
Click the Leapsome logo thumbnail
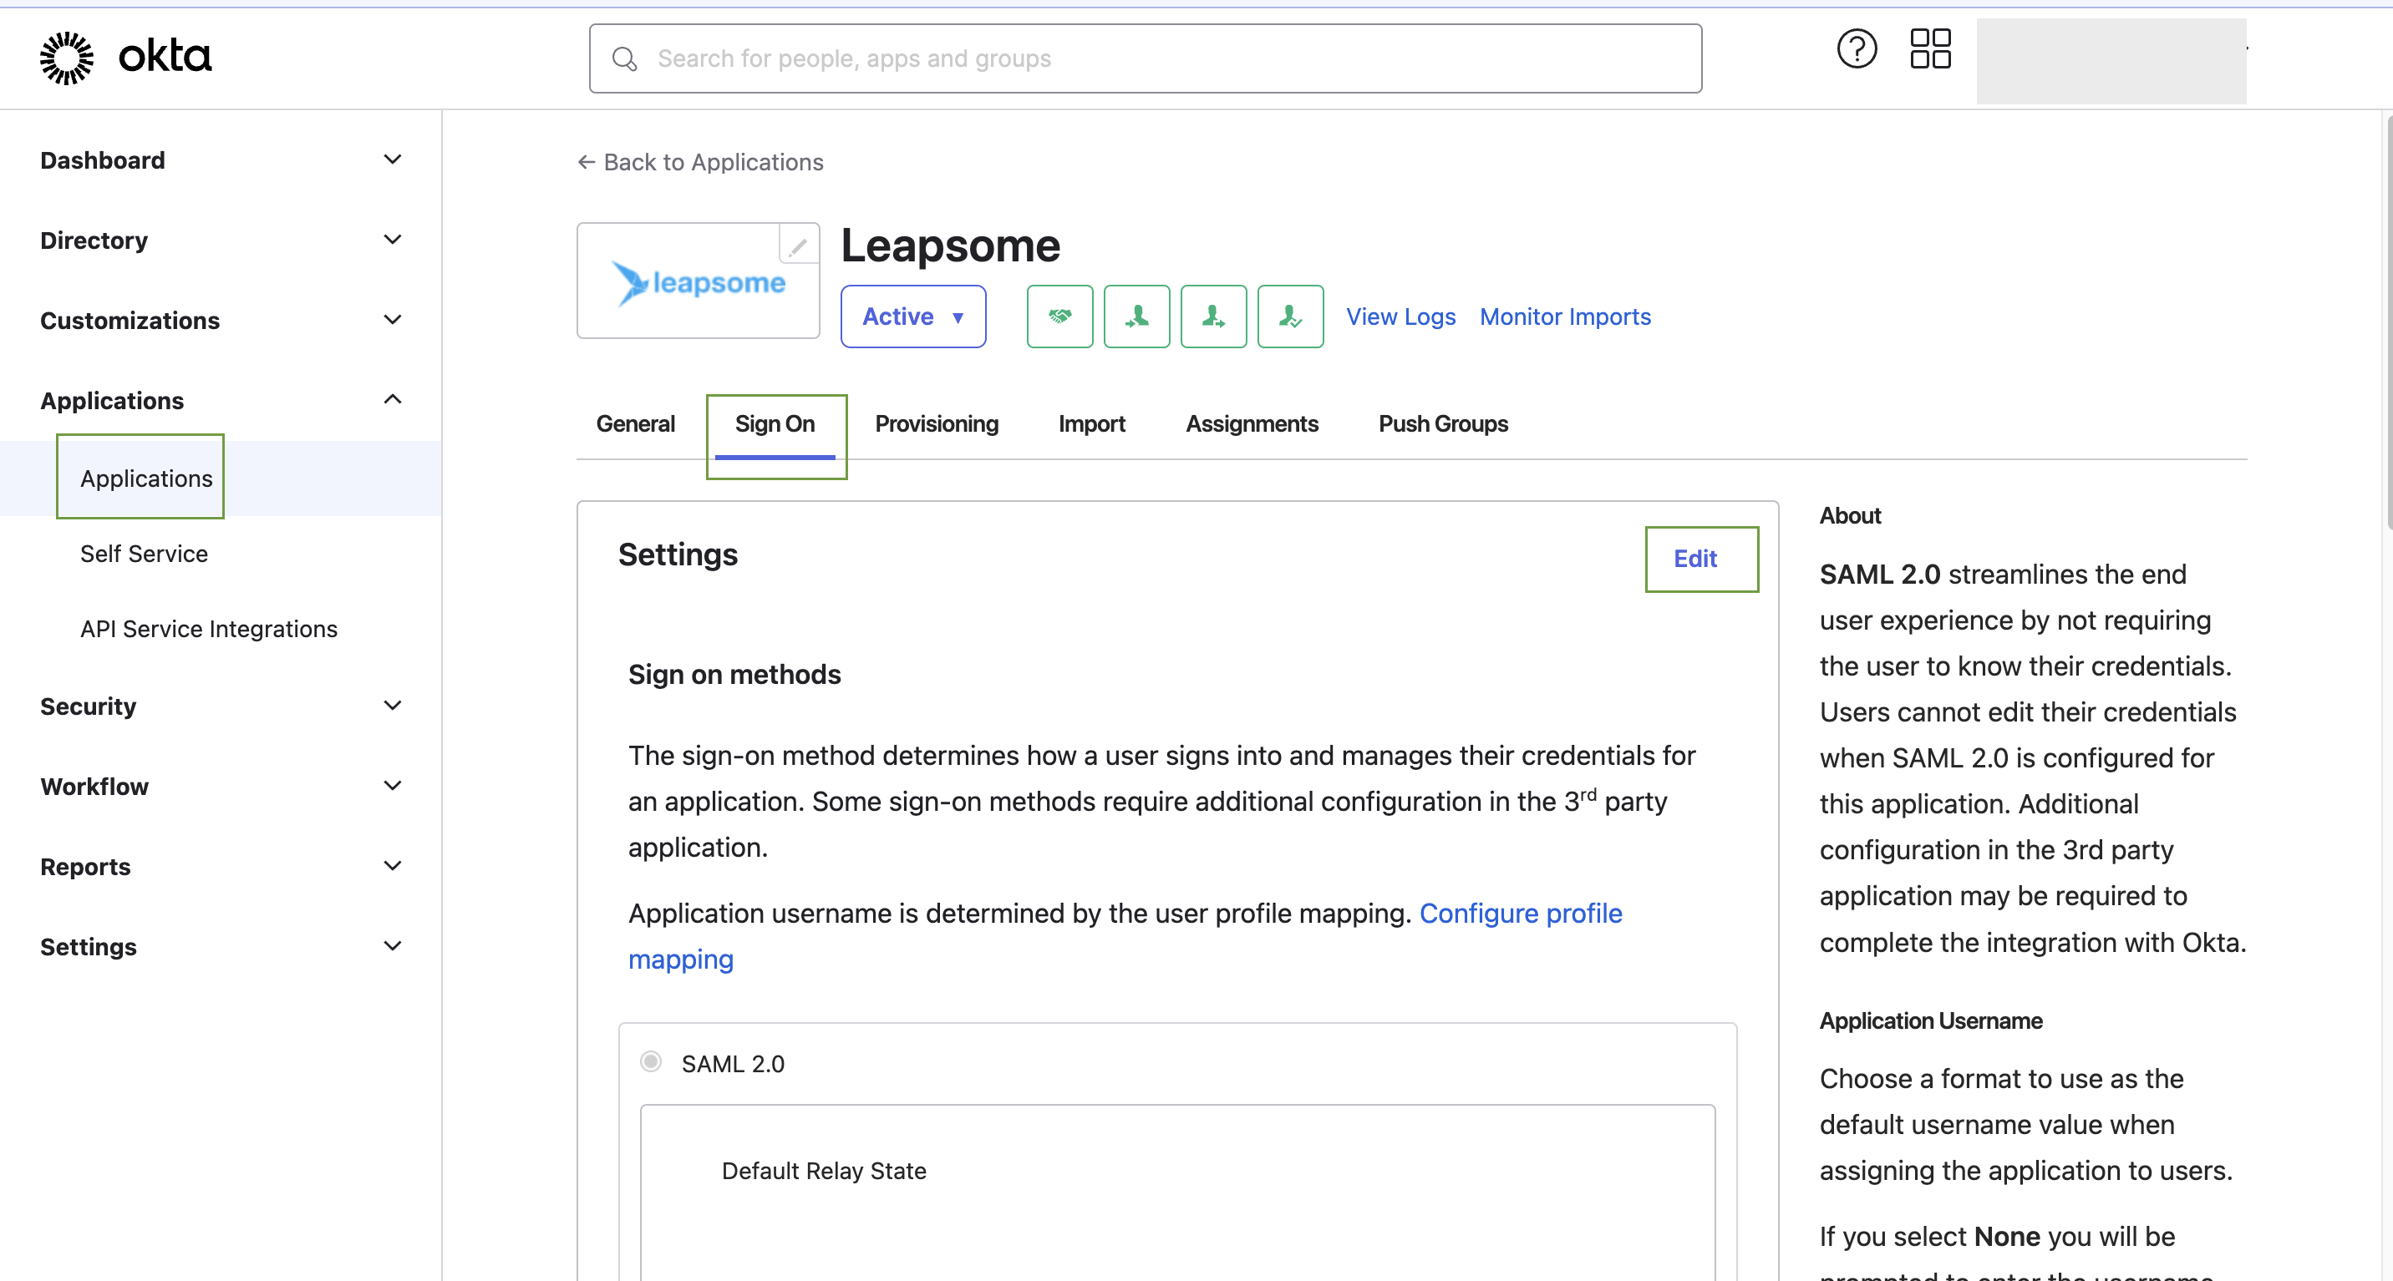coord(698,281)
